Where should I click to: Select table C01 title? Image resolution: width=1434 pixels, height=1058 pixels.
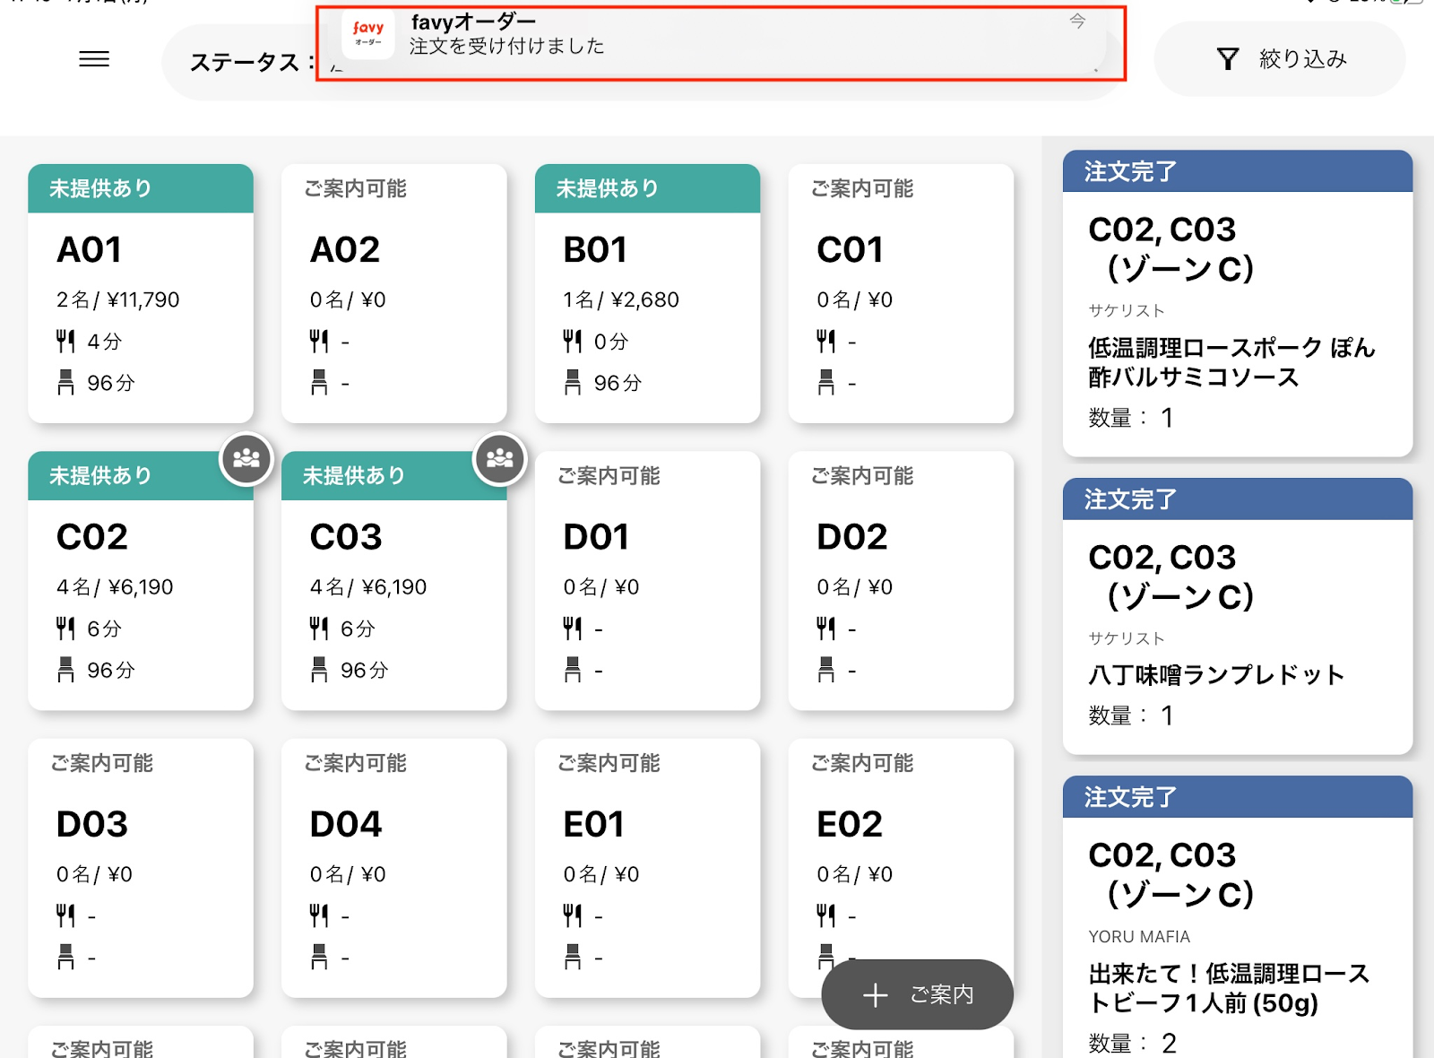click(850, 249)
